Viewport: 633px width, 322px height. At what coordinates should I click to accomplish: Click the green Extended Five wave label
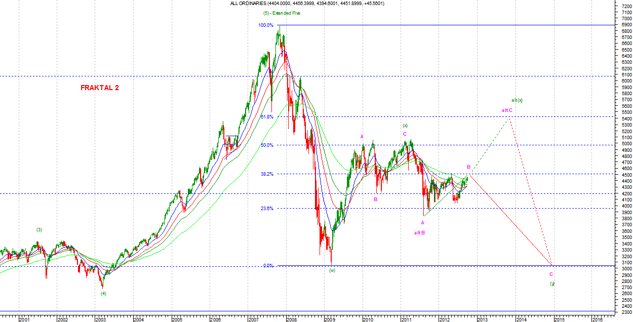282,13
